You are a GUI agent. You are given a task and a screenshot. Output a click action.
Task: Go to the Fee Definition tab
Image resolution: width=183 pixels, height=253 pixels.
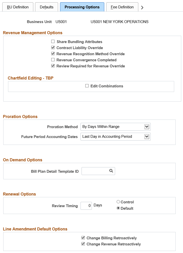pyautogui.click(x=122, y=7)
